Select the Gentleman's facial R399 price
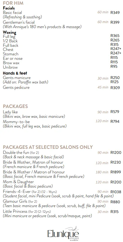123x242 pixels. (115, 22)
